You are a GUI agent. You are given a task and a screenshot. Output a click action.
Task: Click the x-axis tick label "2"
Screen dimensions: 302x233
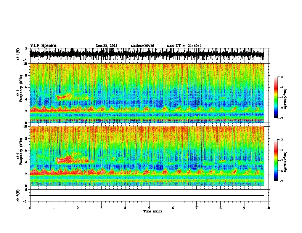click(x=78, y=208)
